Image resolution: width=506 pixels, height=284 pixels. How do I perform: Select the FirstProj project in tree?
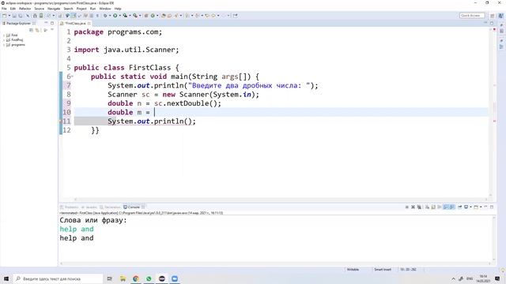(17, 40)
